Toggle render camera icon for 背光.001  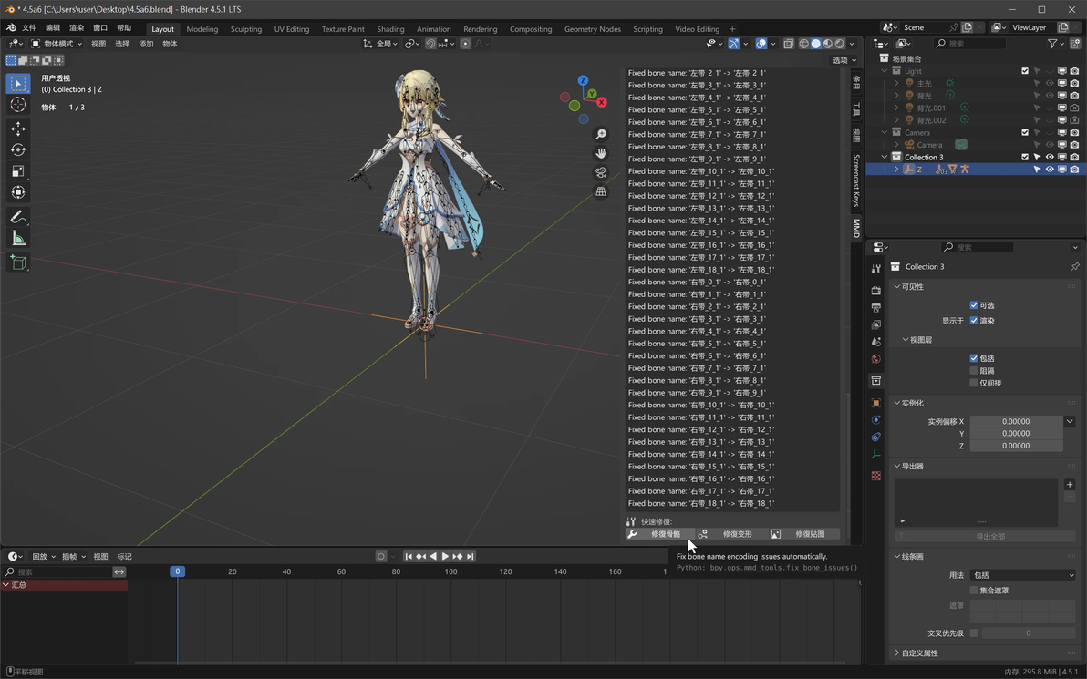coord(1074,108)
